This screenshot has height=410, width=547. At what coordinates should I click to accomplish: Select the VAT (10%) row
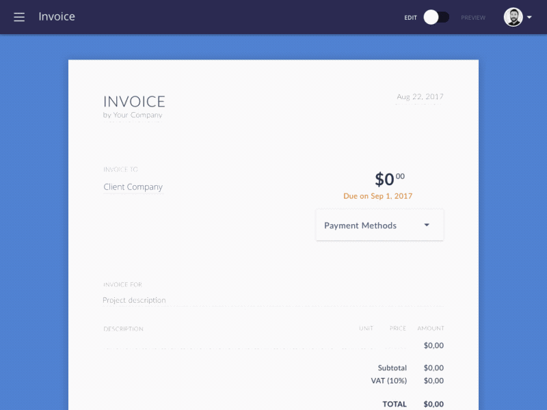pyautogui.click(x=390, y=381)
